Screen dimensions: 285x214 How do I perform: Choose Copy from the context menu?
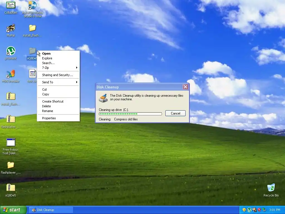coord(58,94)
